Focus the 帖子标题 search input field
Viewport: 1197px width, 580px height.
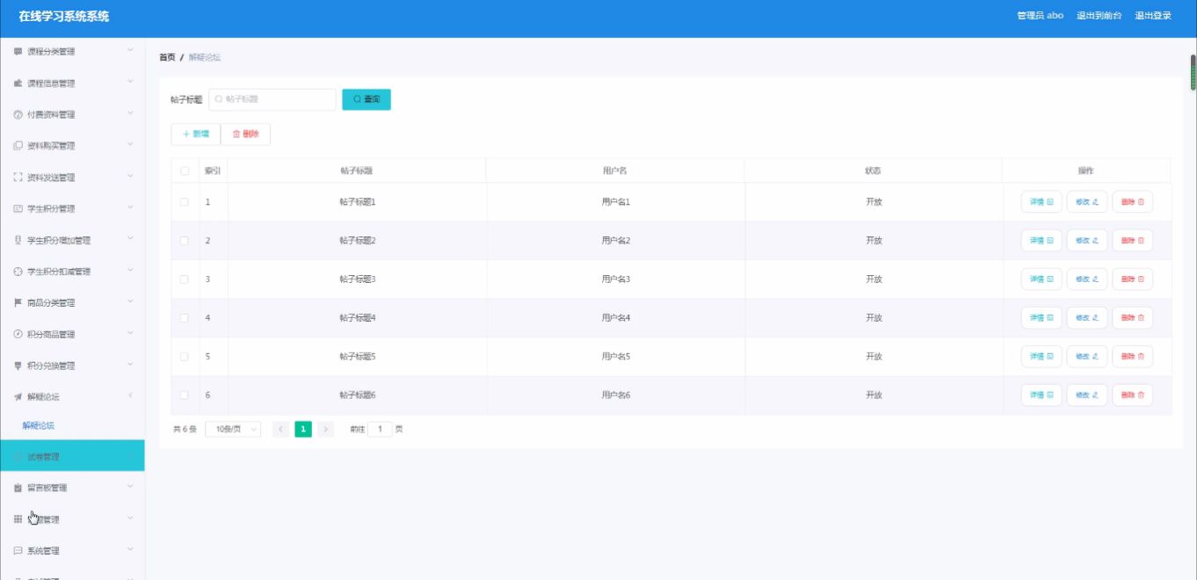[272, 99]
